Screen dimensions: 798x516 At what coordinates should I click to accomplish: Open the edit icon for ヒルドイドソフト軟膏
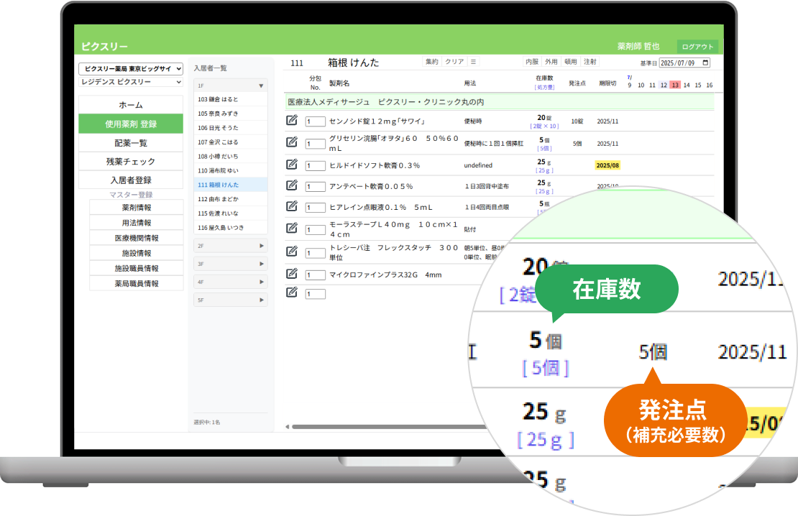pos(290,163)
